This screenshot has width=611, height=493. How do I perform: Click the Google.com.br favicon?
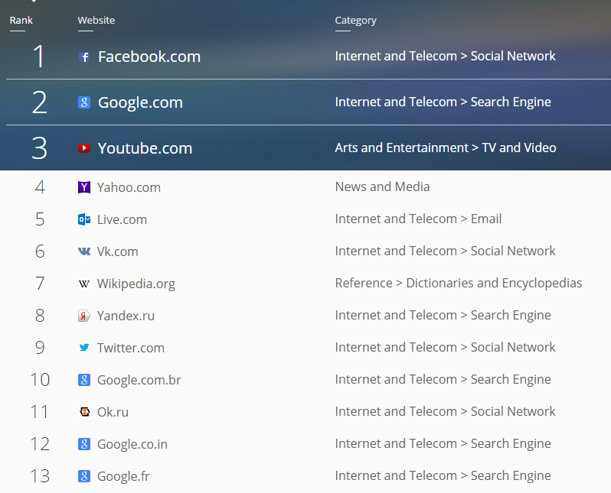pyautogui.click(x=84, y=380)
